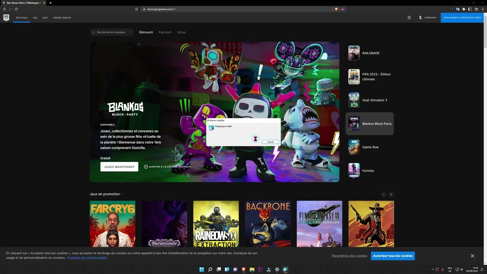
Task: Click the user profile icon beside Connexion
Action: tap(420, 18)
